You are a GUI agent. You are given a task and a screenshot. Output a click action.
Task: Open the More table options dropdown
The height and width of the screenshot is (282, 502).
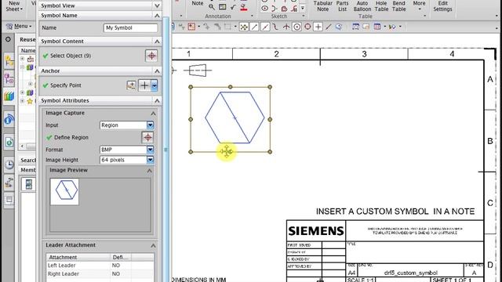[419, 5]
